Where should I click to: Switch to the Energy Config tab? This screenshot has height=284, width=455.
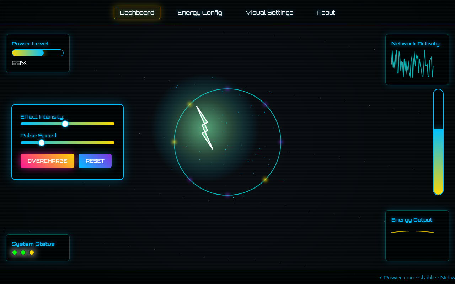pos(200,12)
